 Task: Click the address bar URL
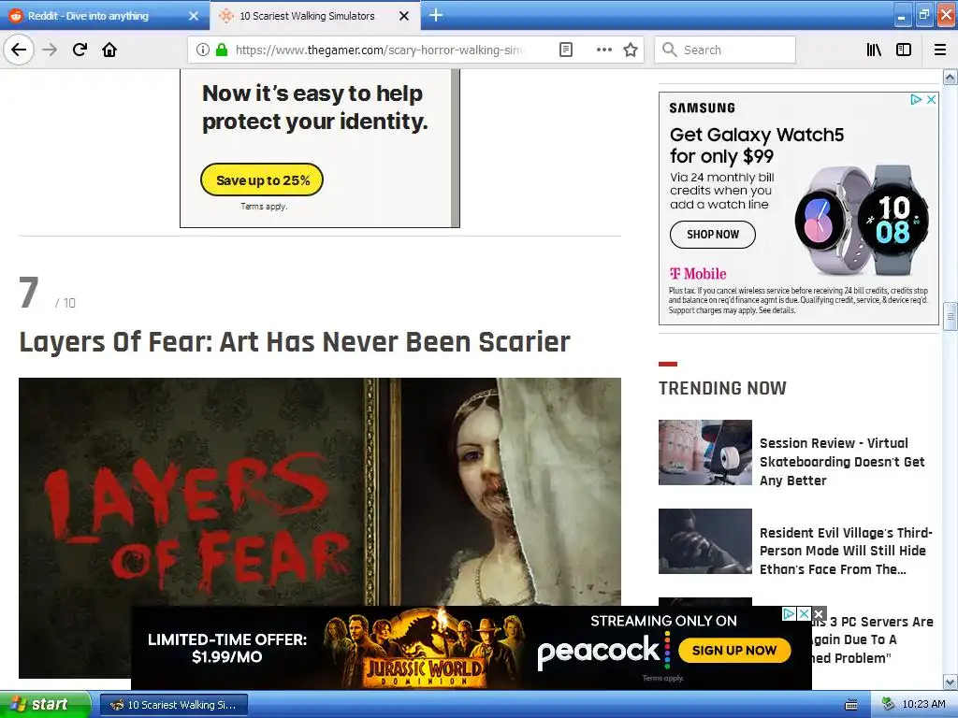(x=379, y=50)
